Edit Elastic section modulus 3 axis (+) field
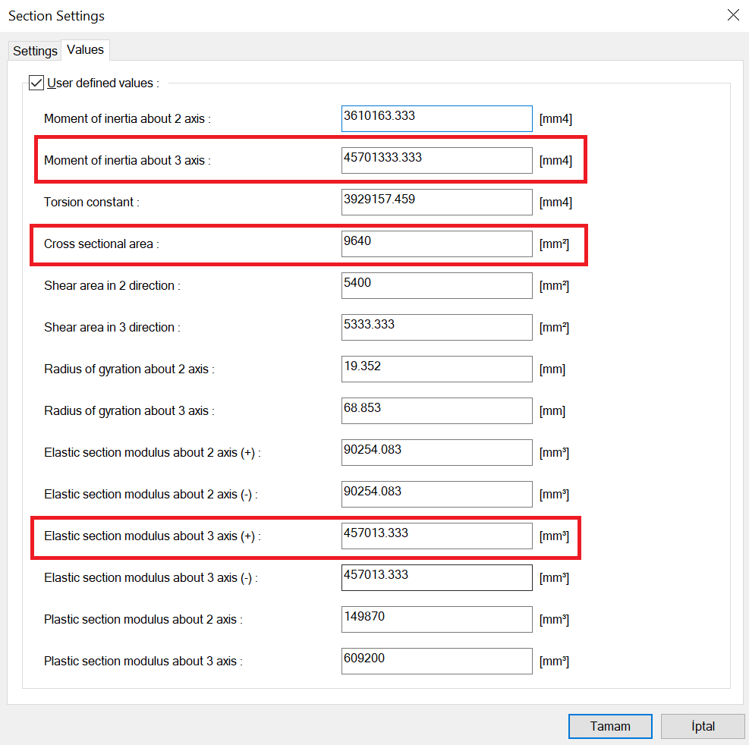Screen dimensions: 749x745 436,536
